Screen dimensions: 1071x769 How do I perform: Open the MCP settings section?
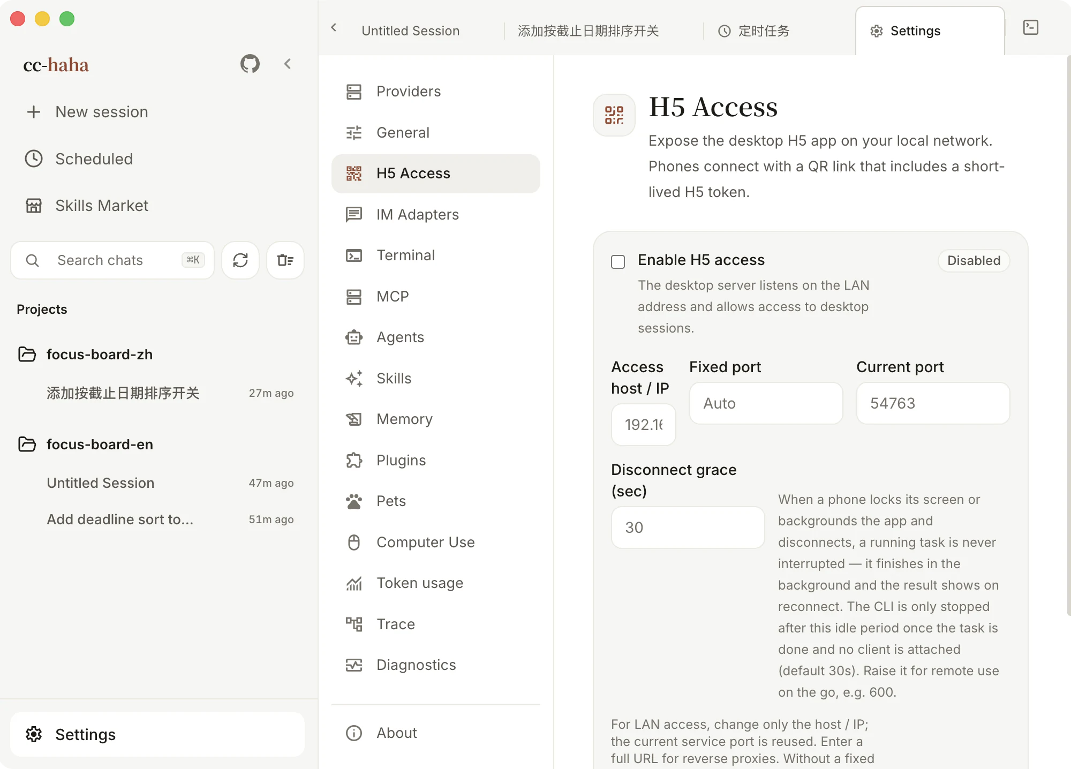[436, 297]
